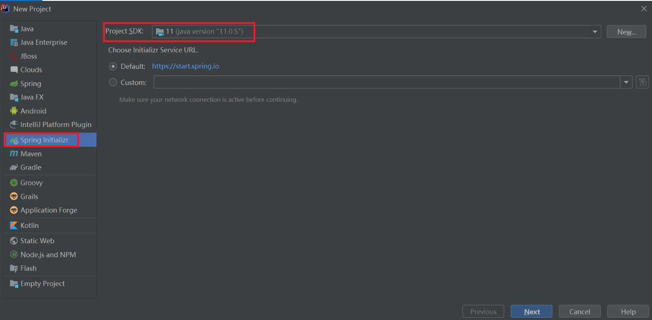Viewport: 652px width, 320px height.
Task: Click the disabled Previous button
Action: (483, 312)
